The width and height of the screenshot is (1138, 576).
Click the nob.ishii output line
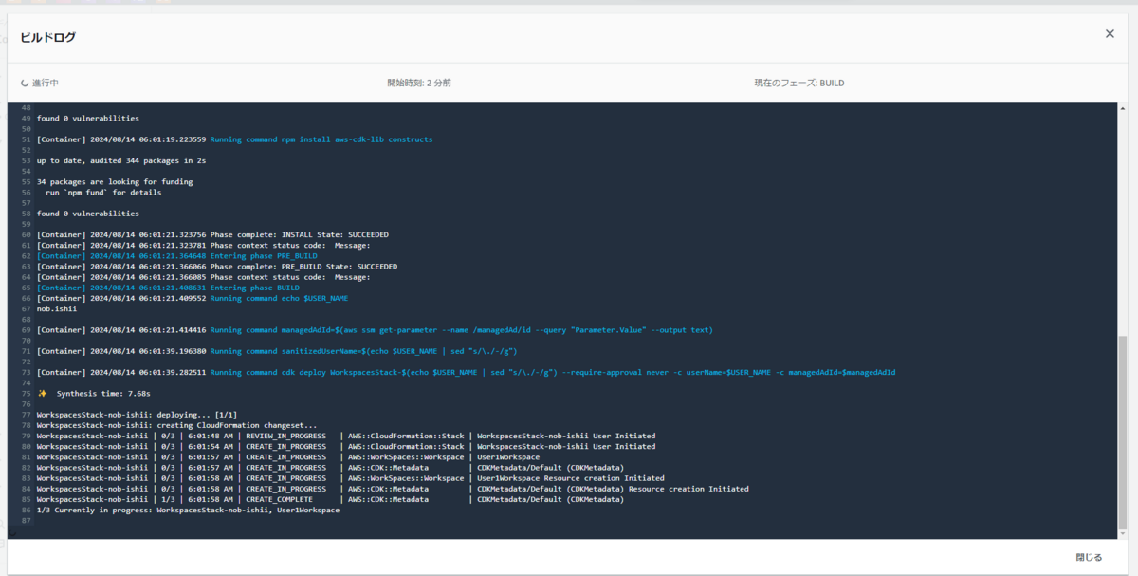[57, 308]
